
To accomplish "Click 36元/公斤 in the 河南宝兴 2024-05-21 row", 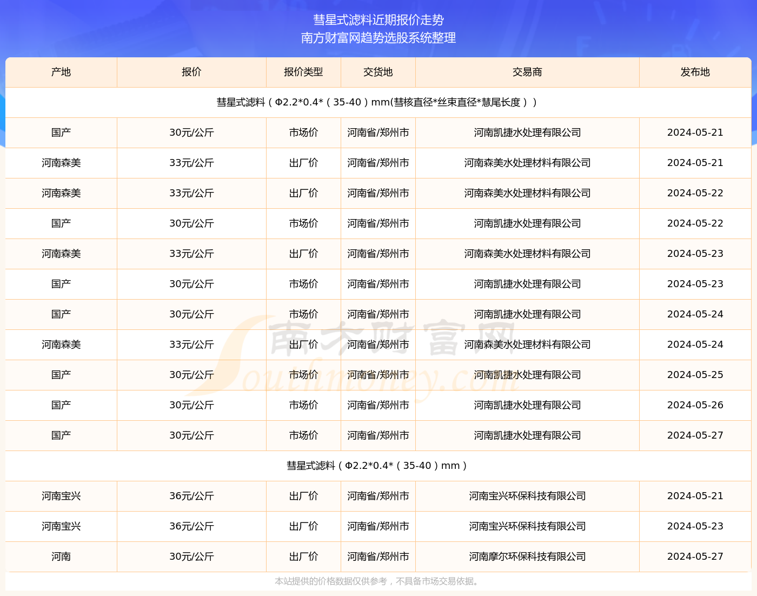I will point(191,496).
